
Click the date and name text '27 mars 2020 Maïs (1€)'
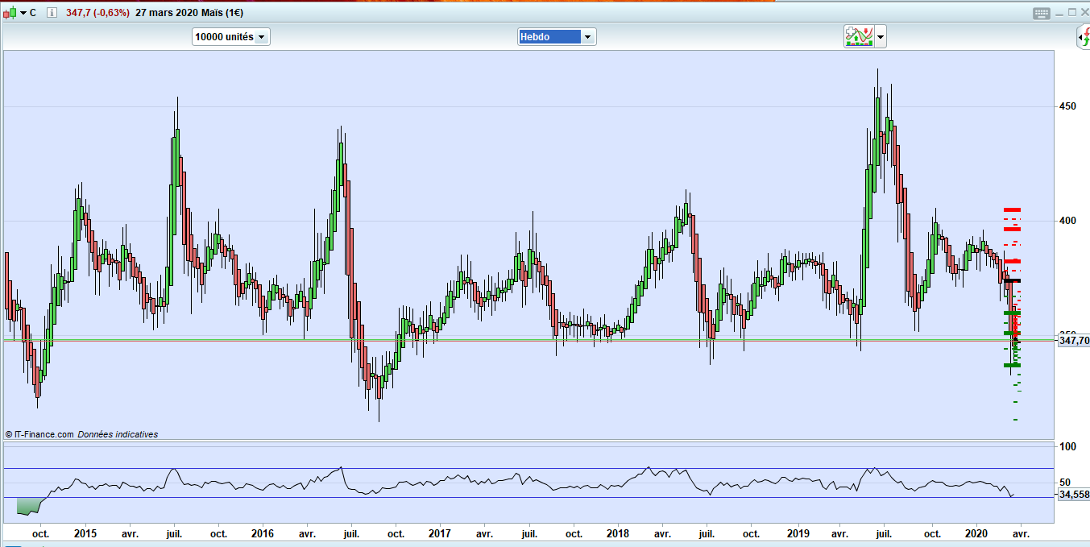[189, 13]
